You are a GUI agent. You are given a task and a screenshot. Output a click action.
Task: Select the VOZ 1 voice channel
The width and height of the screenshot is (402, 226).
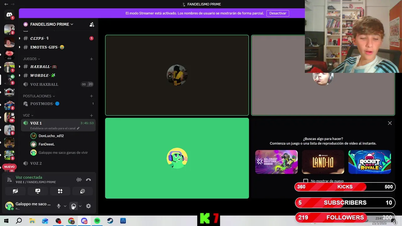click(58, 125)
